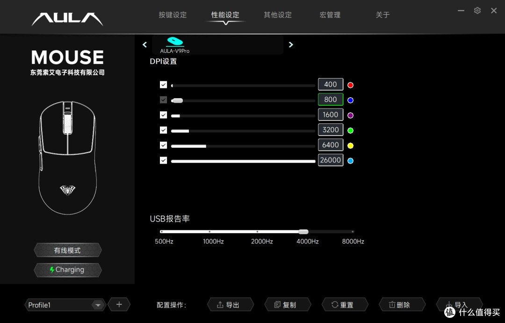Screen dimensions: 505x323
Task: Open the 按键设定 tab
Action: (x=173, y=14)
